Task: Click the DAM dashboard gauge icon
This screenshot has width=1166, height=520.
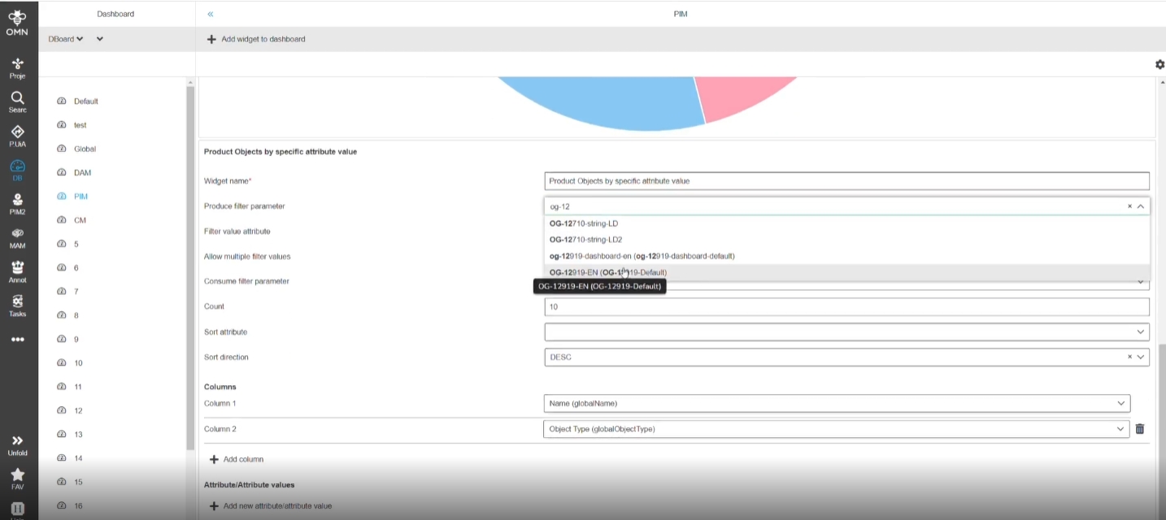Action: pyautogui.click(x=61, y=173)
